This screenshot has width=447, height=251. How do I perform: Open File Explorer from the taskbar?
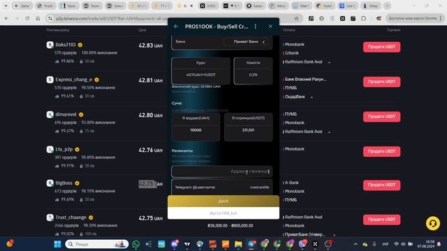pyautogui.click(x=238, y=244)
